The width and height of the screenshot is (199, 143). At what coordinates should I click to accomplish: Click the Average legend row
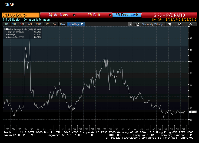pyautogui.click(x=12, y=34)
